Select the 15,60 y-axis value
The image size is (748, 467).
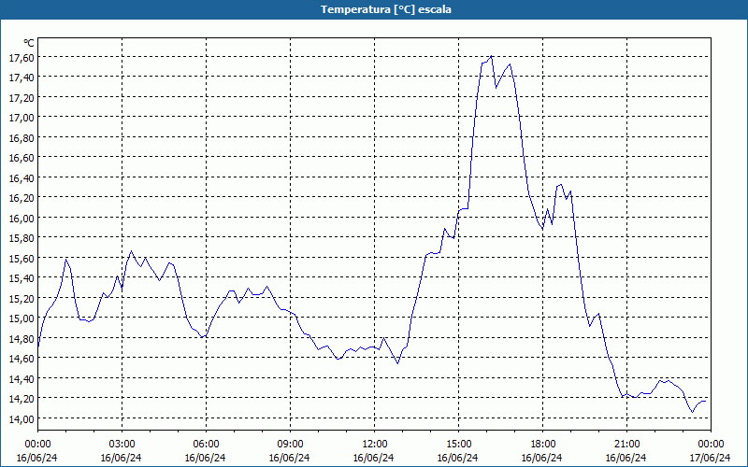(x=22, y=258)
